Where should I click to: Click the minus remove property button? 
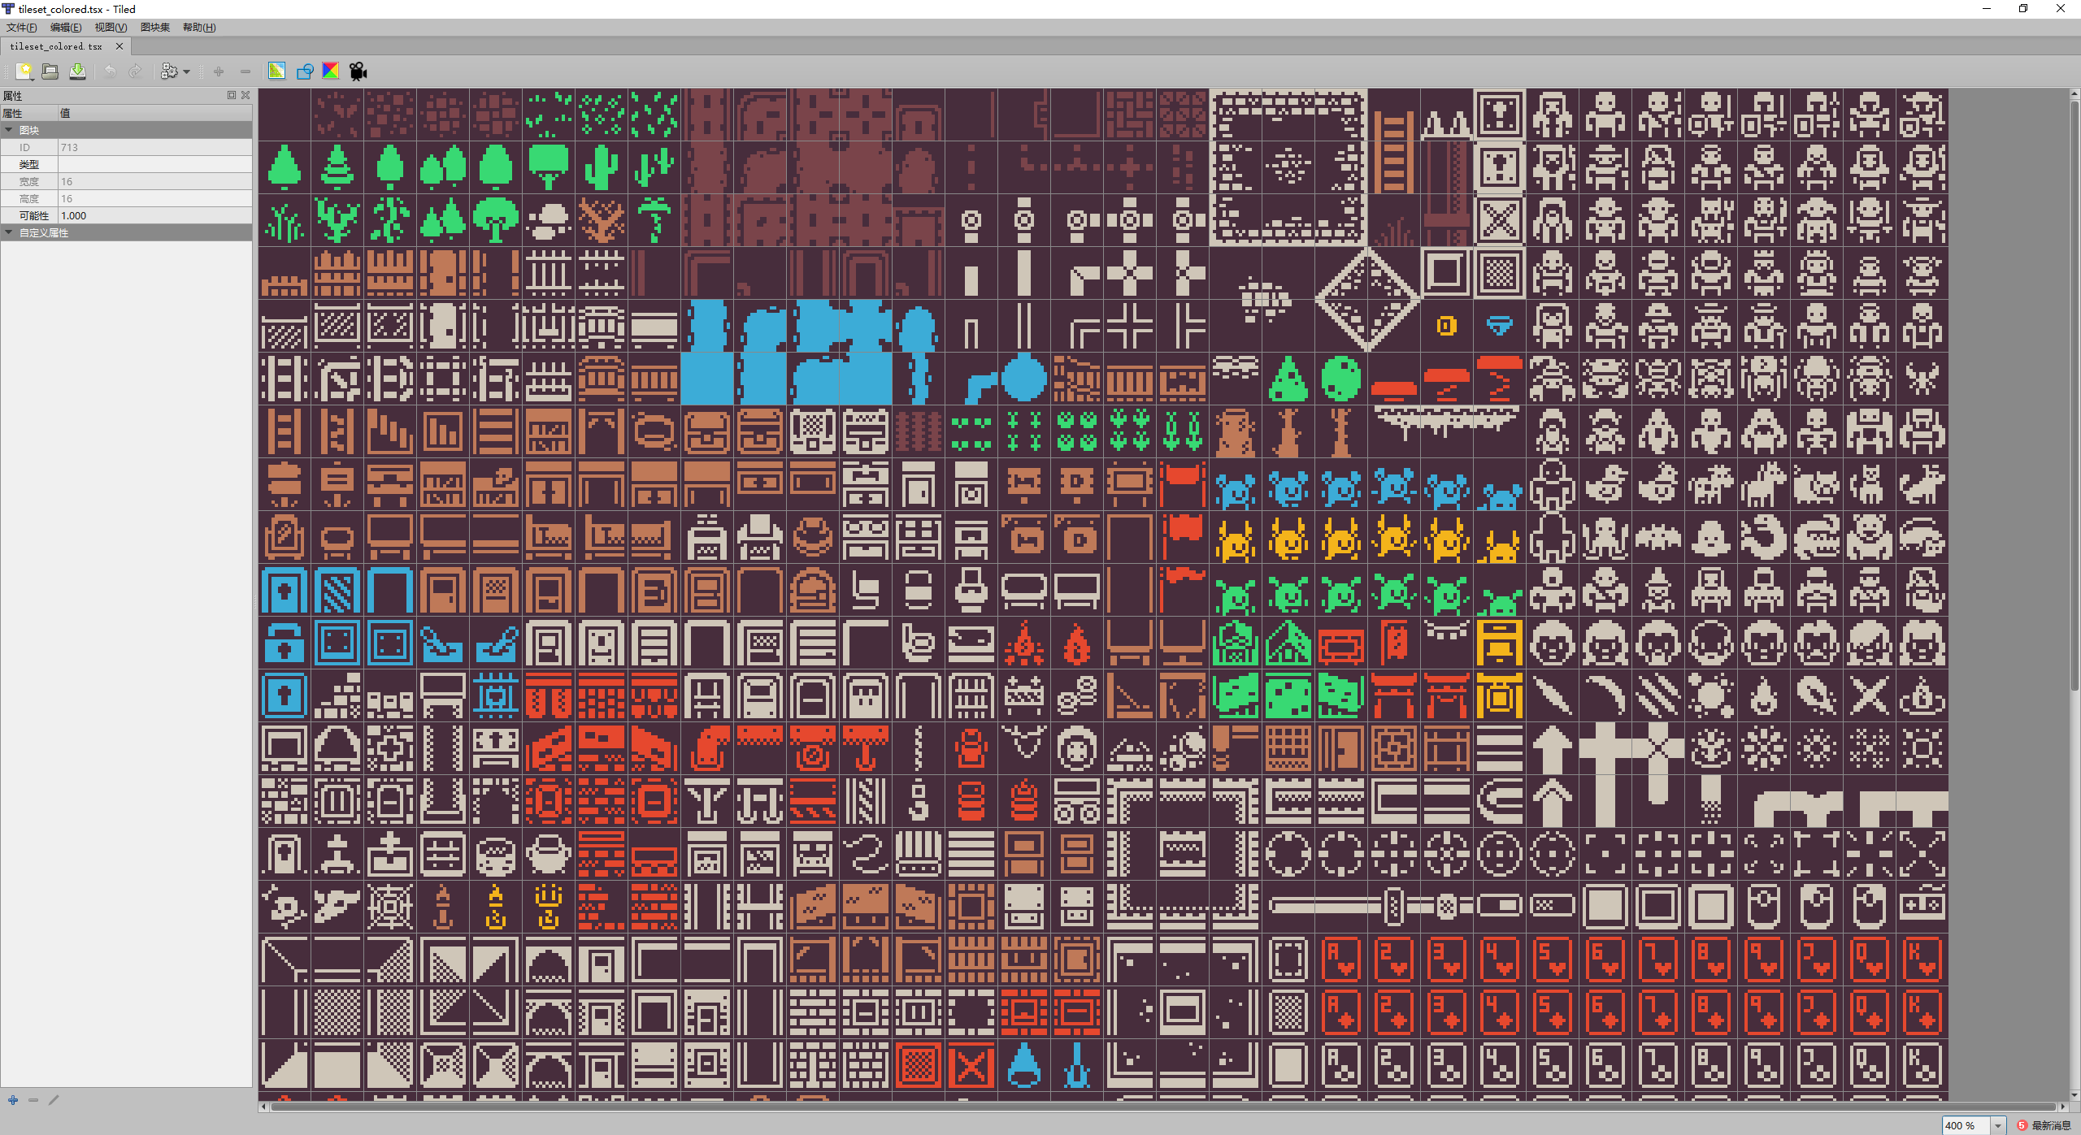click(x=33, y=1100)
